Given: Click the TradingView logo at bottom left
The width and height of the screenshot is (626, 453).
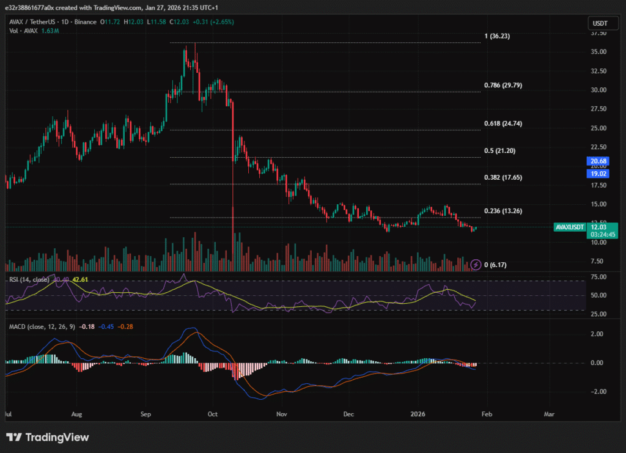Looking at the screenshot, I should tap(48, 437).
